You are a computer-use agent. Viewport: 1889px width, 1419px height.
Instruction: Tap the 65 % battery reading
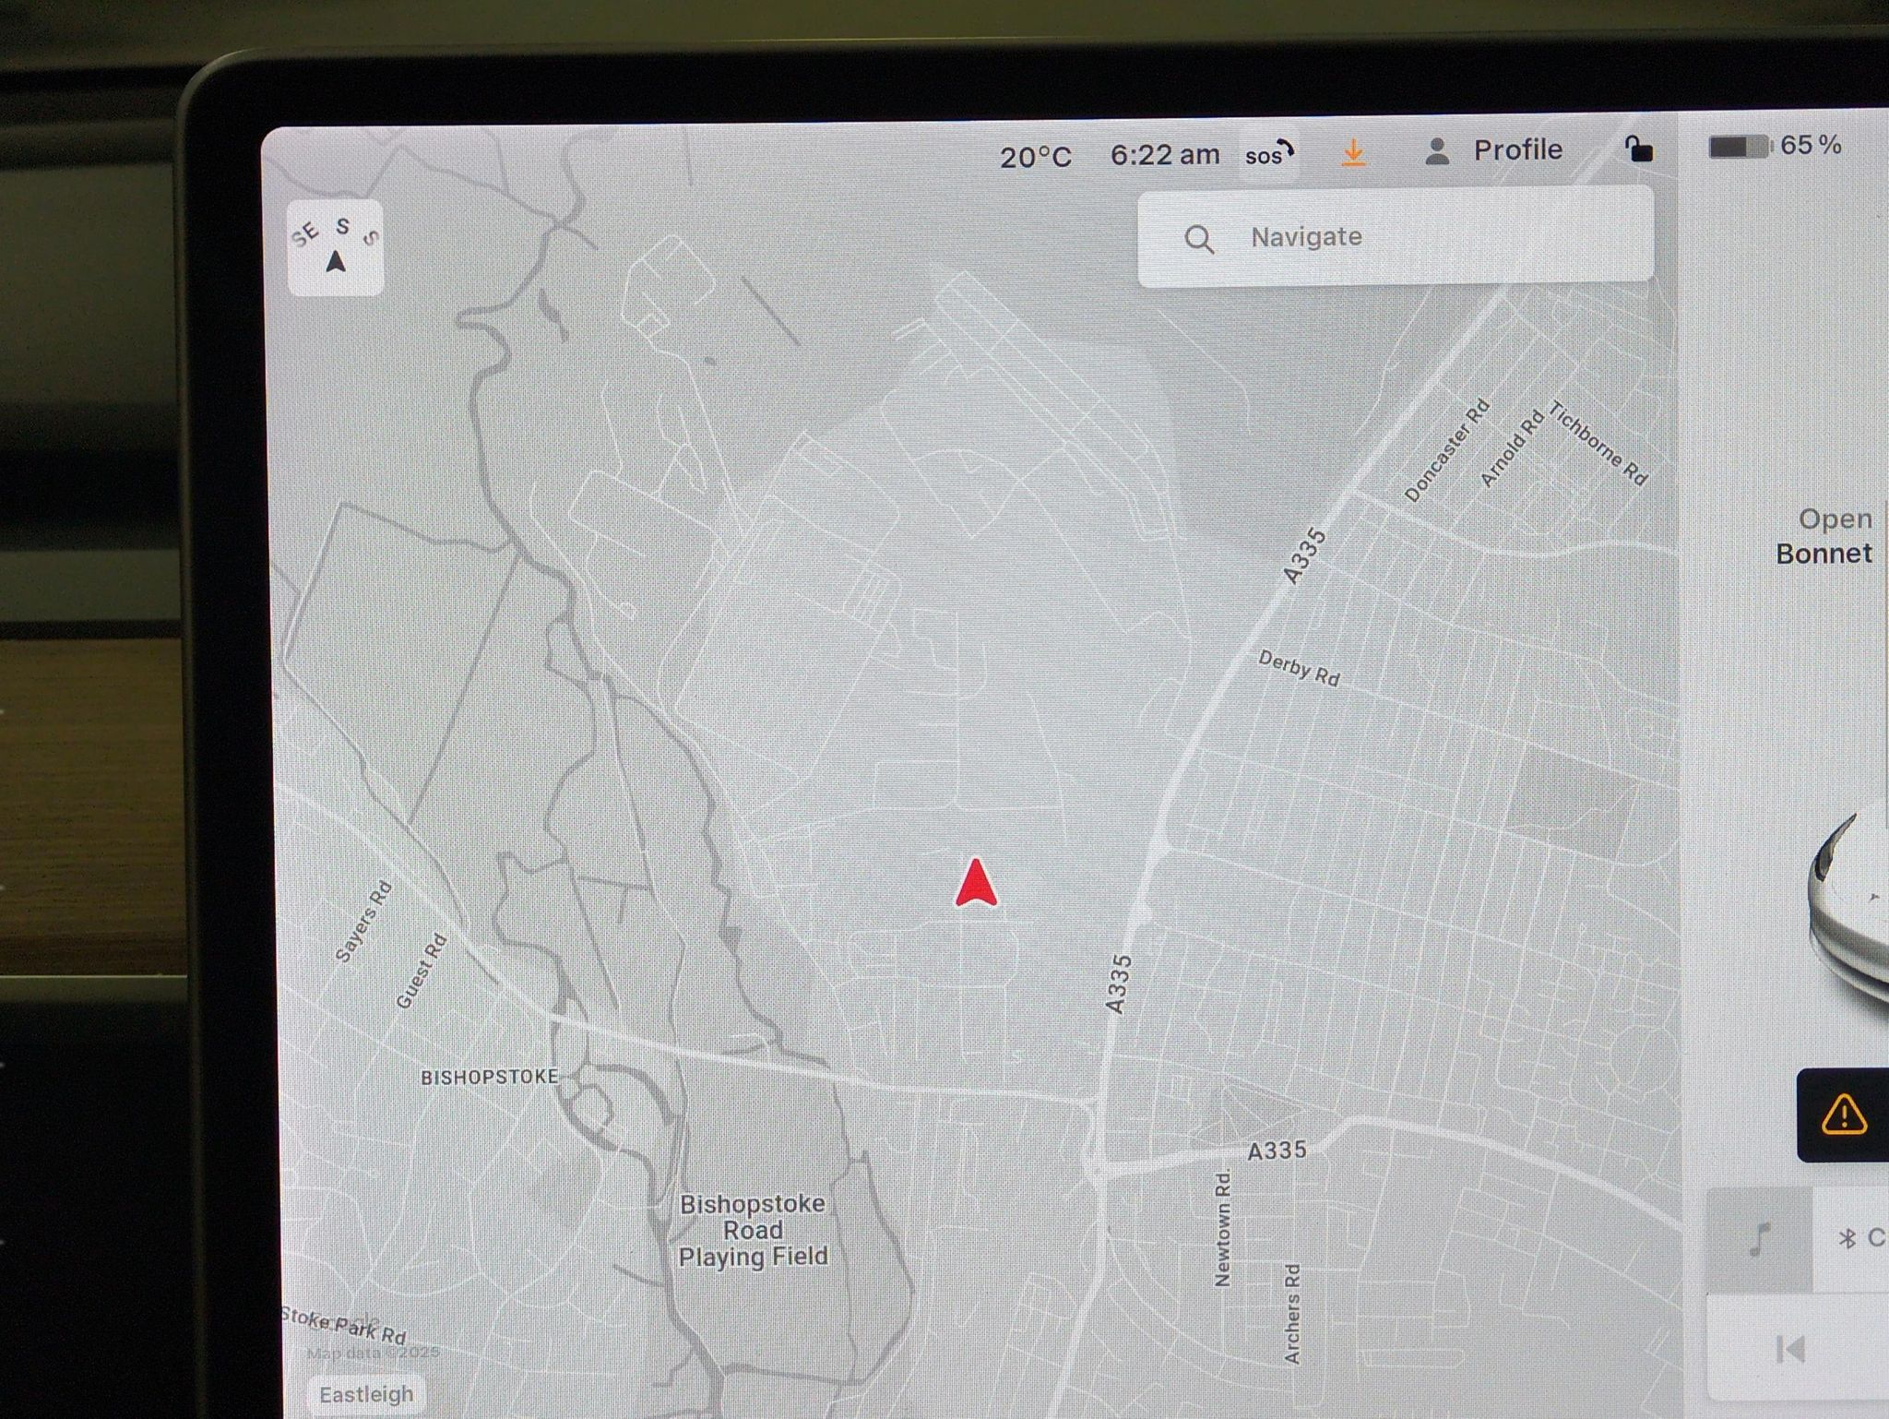pyautogui.click(x=1811, y=145)
